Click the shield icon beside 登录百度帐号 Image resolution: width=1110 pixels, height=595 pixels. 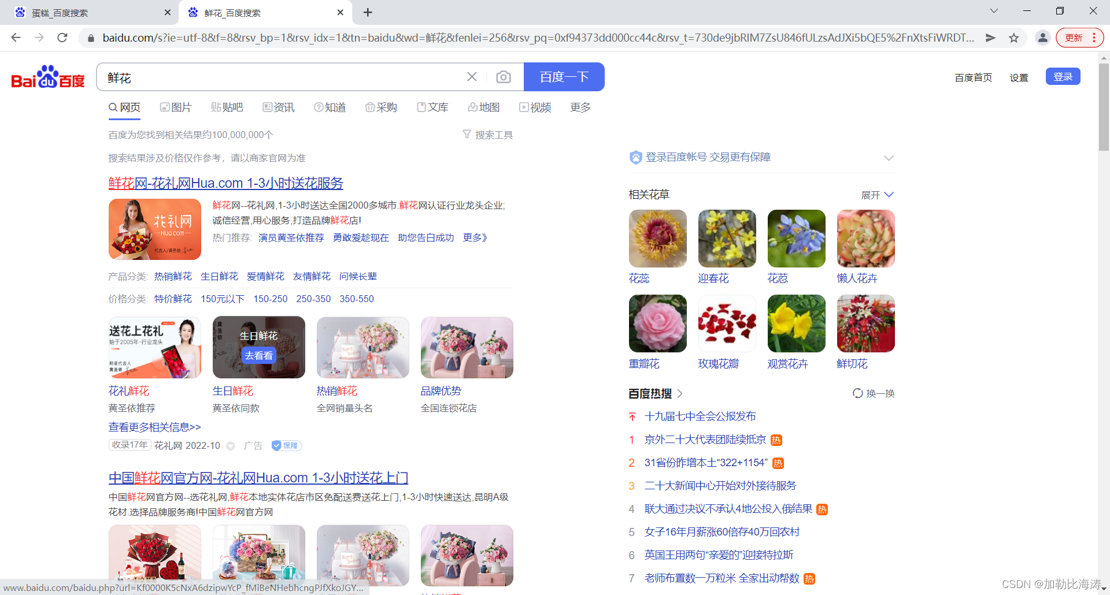[635, 157]
